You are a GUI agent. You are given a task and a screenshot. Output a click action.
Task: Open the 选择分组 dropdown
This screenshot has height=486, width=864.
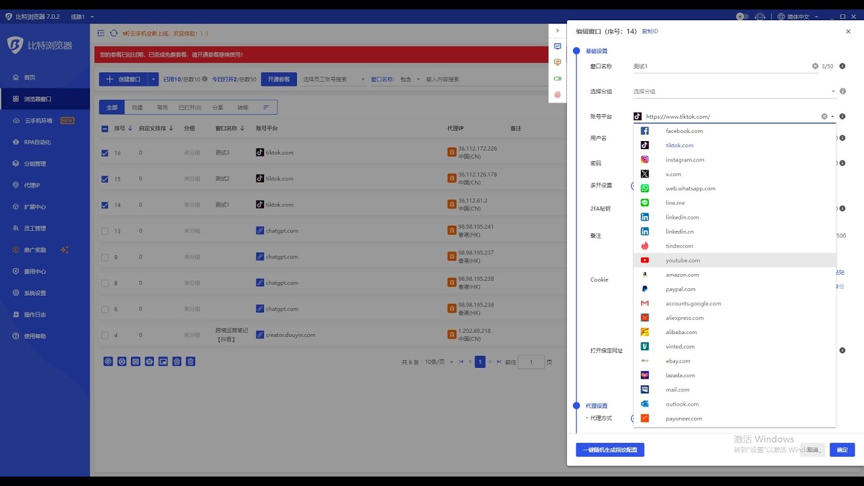(x=734, y=91)
